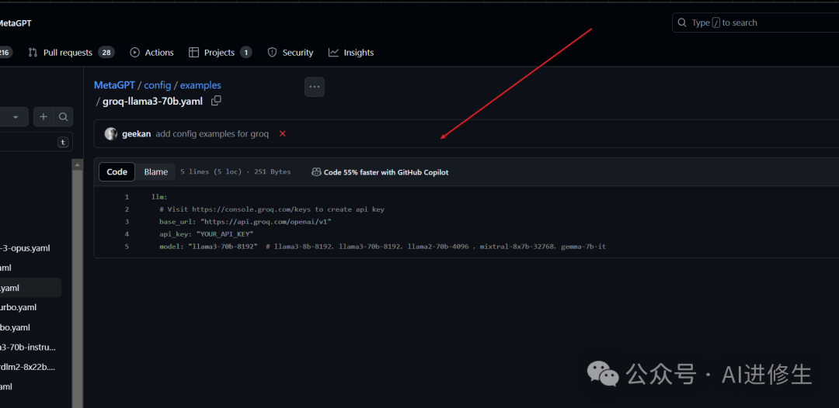Open geekan's avatar
Viewport: 839px width, 408px height.
111,133
